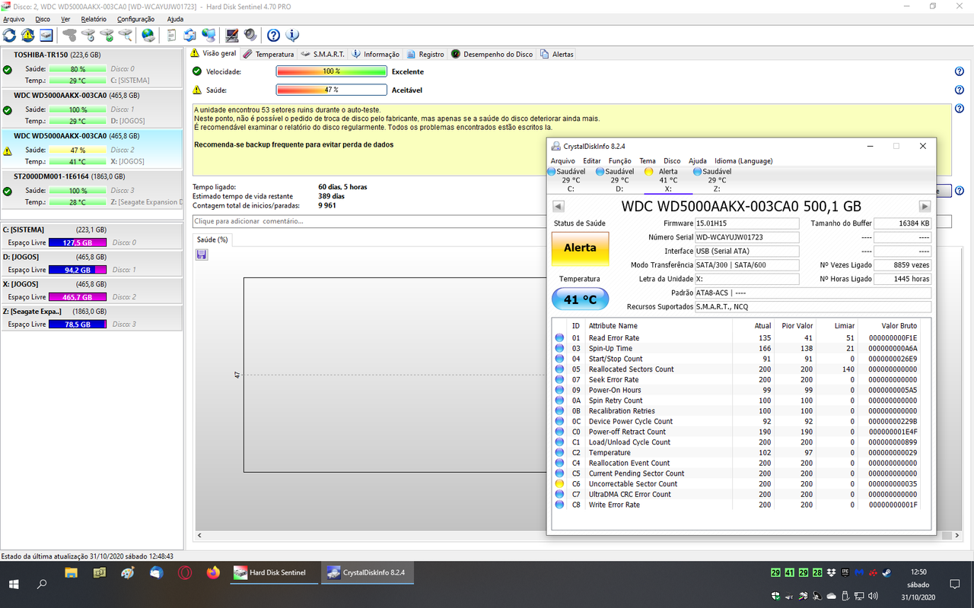Click the gray stethoscope disk test icon
974x608 pixels.
tap(69, 35)
